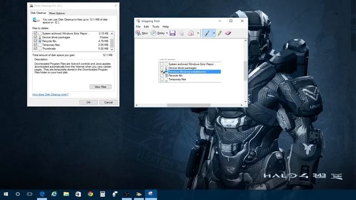Open Google Chrome from taskbar
The image size is (356, 200).
[90, 194]
